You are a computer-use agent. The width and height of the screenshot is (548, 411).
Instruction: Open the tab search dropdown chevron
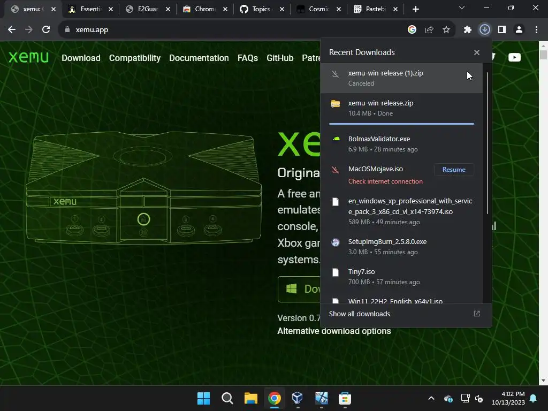coord(462,7)
